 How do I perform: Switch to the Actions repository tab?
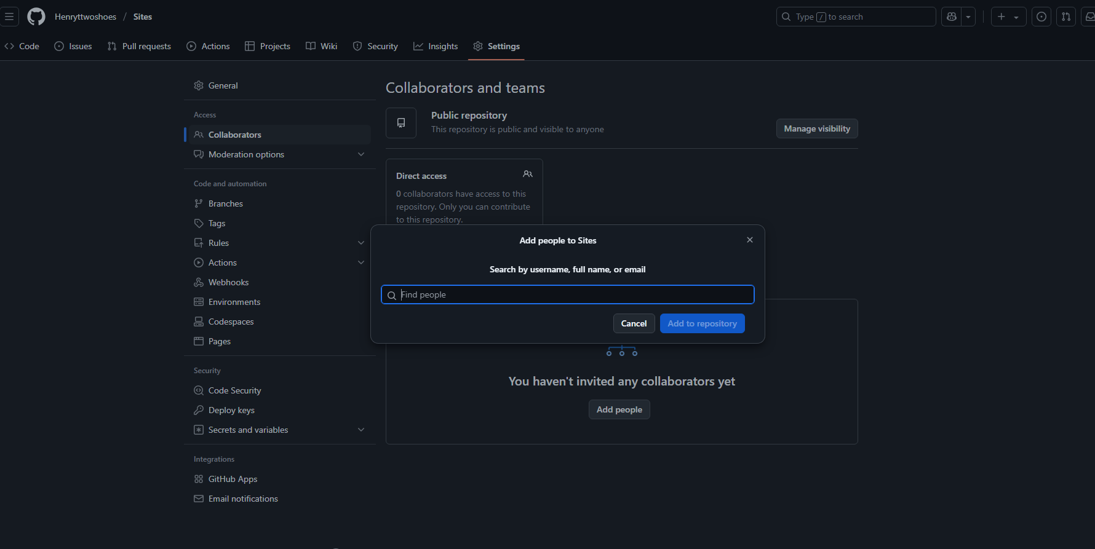208,46
